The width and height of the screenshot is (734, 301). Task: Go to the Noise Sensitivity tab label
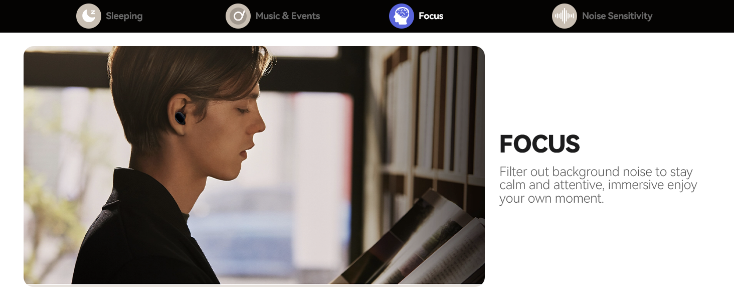click(x=617, y=16)
